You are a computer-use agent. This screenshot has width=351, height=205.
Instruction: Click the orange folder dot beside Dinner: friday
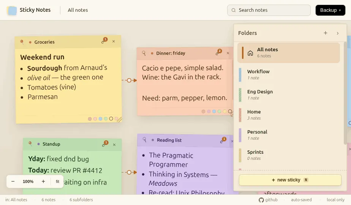152,53
